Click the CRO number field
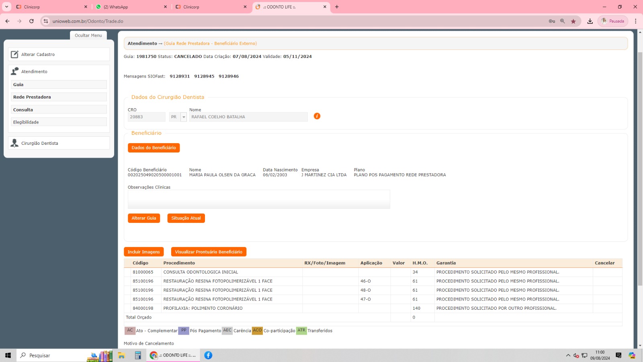 point(147,117)
